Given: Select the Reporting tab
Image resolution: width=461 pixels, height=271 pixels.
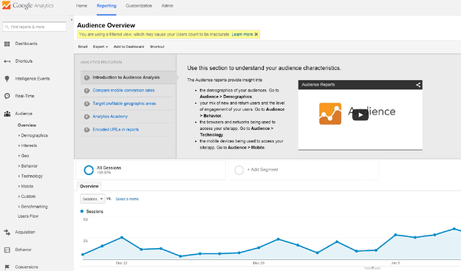Looking at the screenshot, I should click(x=106, y=6).
